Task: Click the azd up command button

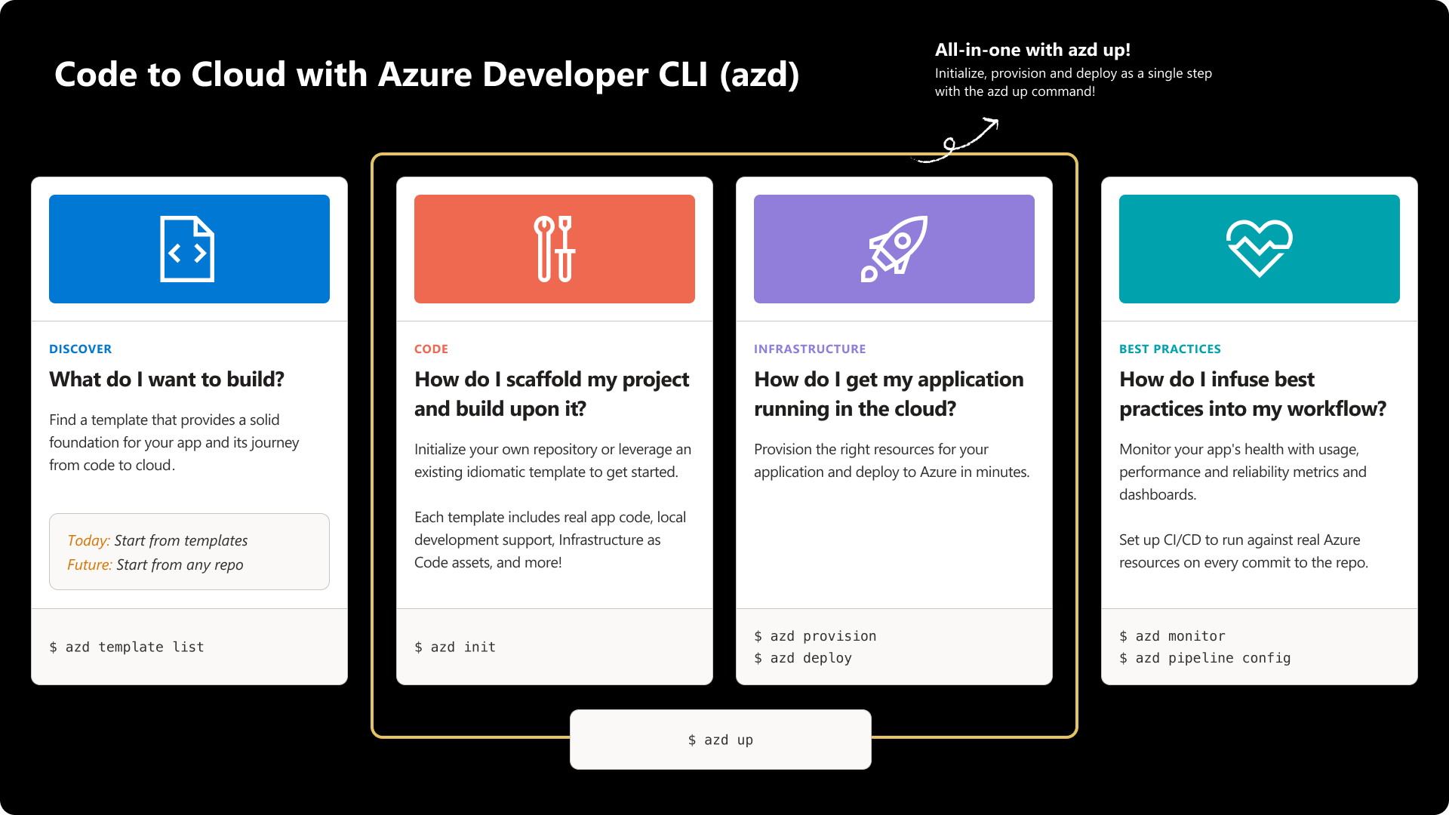Action: tap(720, 740)
